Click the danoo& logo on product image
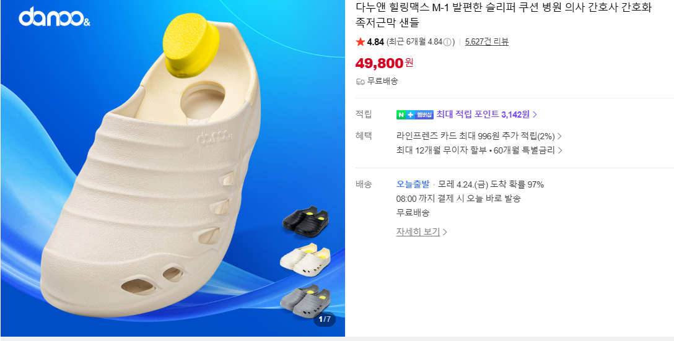 tap(54, 17)
